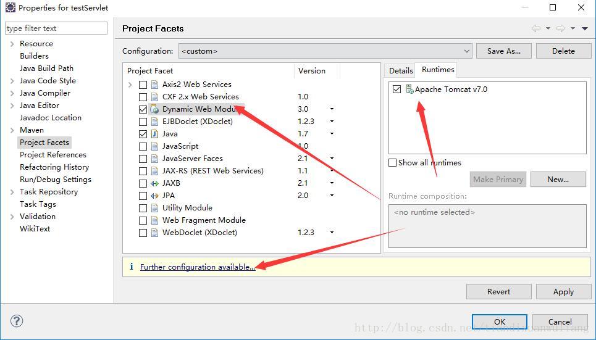
Task: Enable the JPA facet checkbox
Action: coord(143,196)
